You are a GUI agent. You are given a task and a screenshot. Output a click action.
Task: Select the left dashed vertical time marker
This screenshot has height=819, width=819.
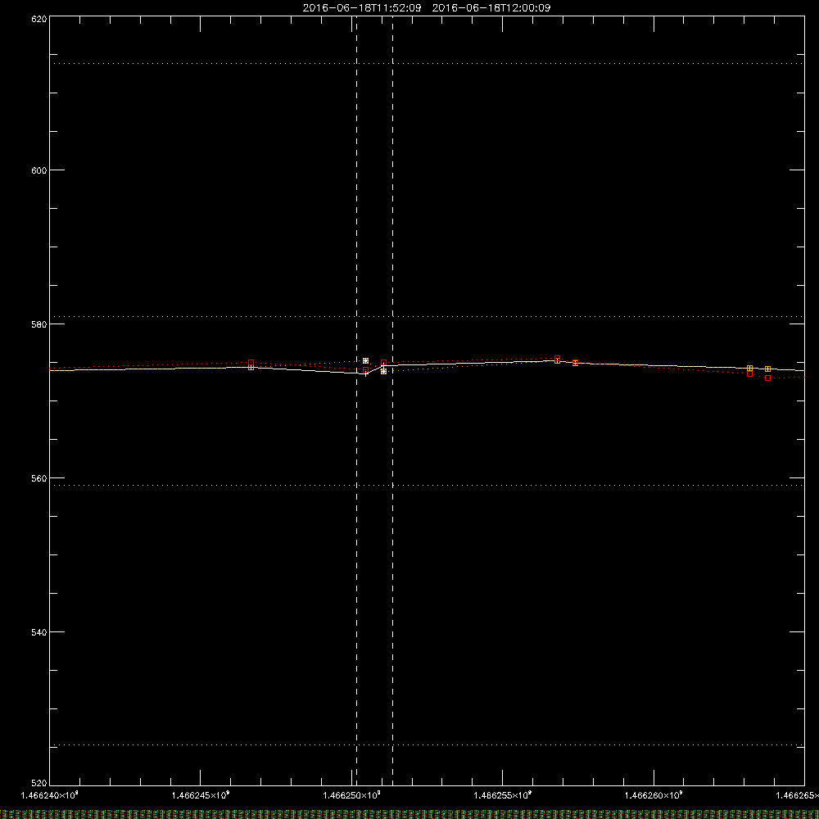[357, 400]
